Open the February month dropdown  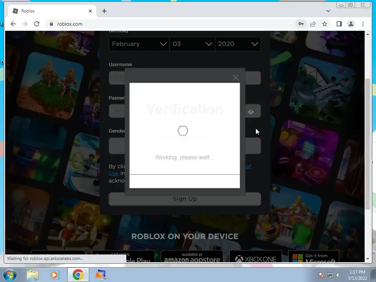pos(139,44)
